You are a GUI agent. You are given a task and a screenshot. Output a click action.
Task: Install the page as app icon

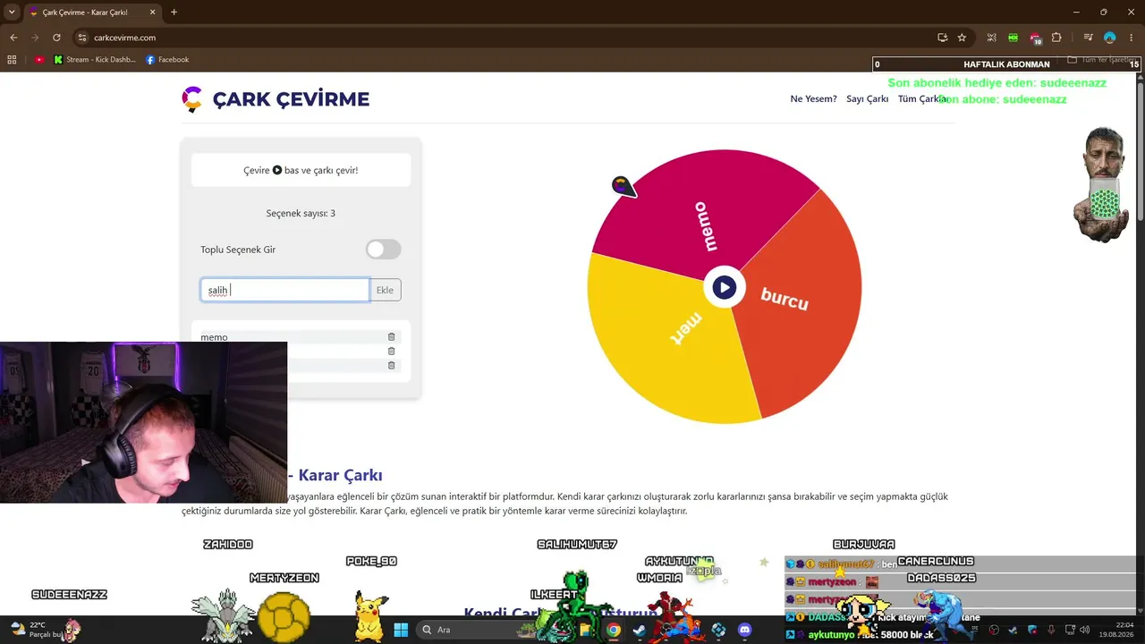[x=942, y=38]
